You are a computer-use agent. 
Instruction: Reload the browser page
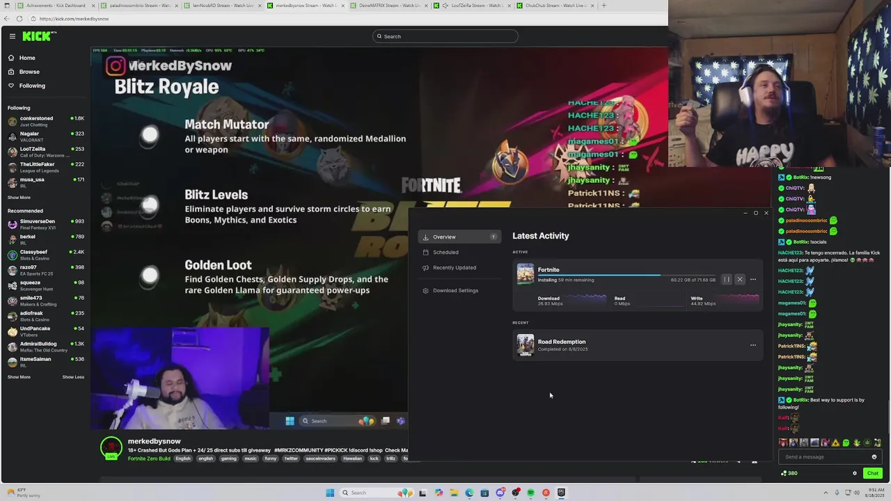[19, 19]
